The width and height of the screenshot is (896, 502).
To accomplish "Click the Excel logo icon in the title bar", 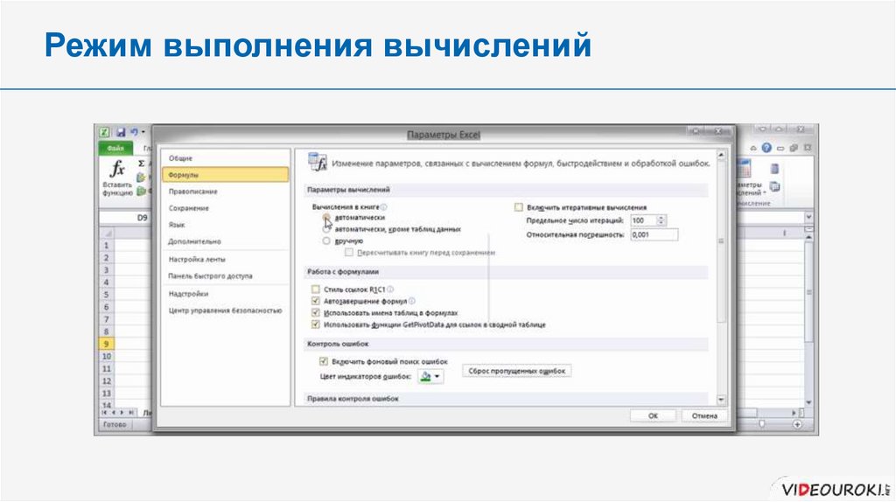I will [105, 132].
